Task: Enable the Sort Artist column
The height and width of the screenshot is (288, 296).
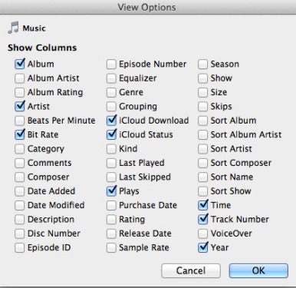Action: pyautogui.click(x=202, y=149)
